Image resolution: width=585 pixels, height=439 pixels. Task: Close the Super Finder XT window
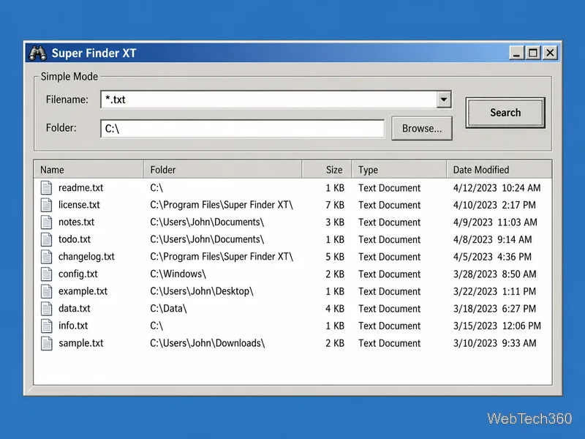coord(550,53)
